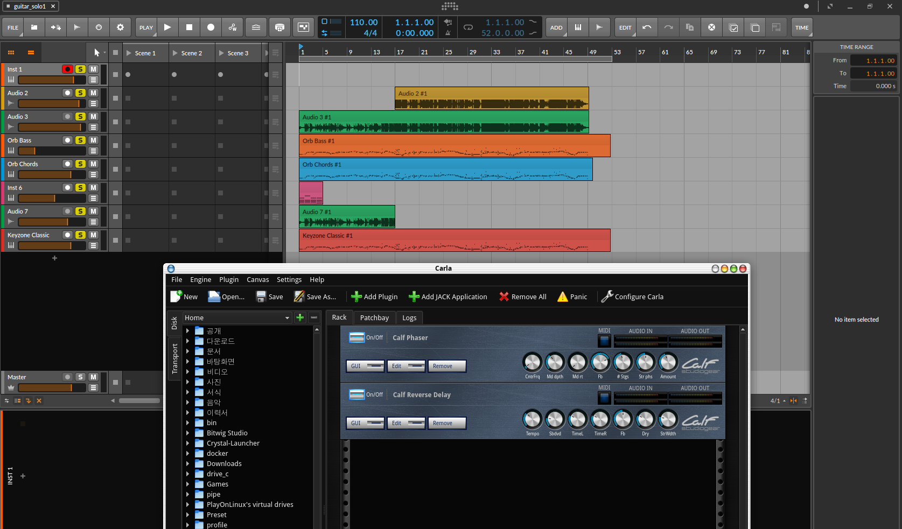Open the Home location combo box in Carla
The width and height of the screenshot is (902, 529).
[x=237, y=318]
